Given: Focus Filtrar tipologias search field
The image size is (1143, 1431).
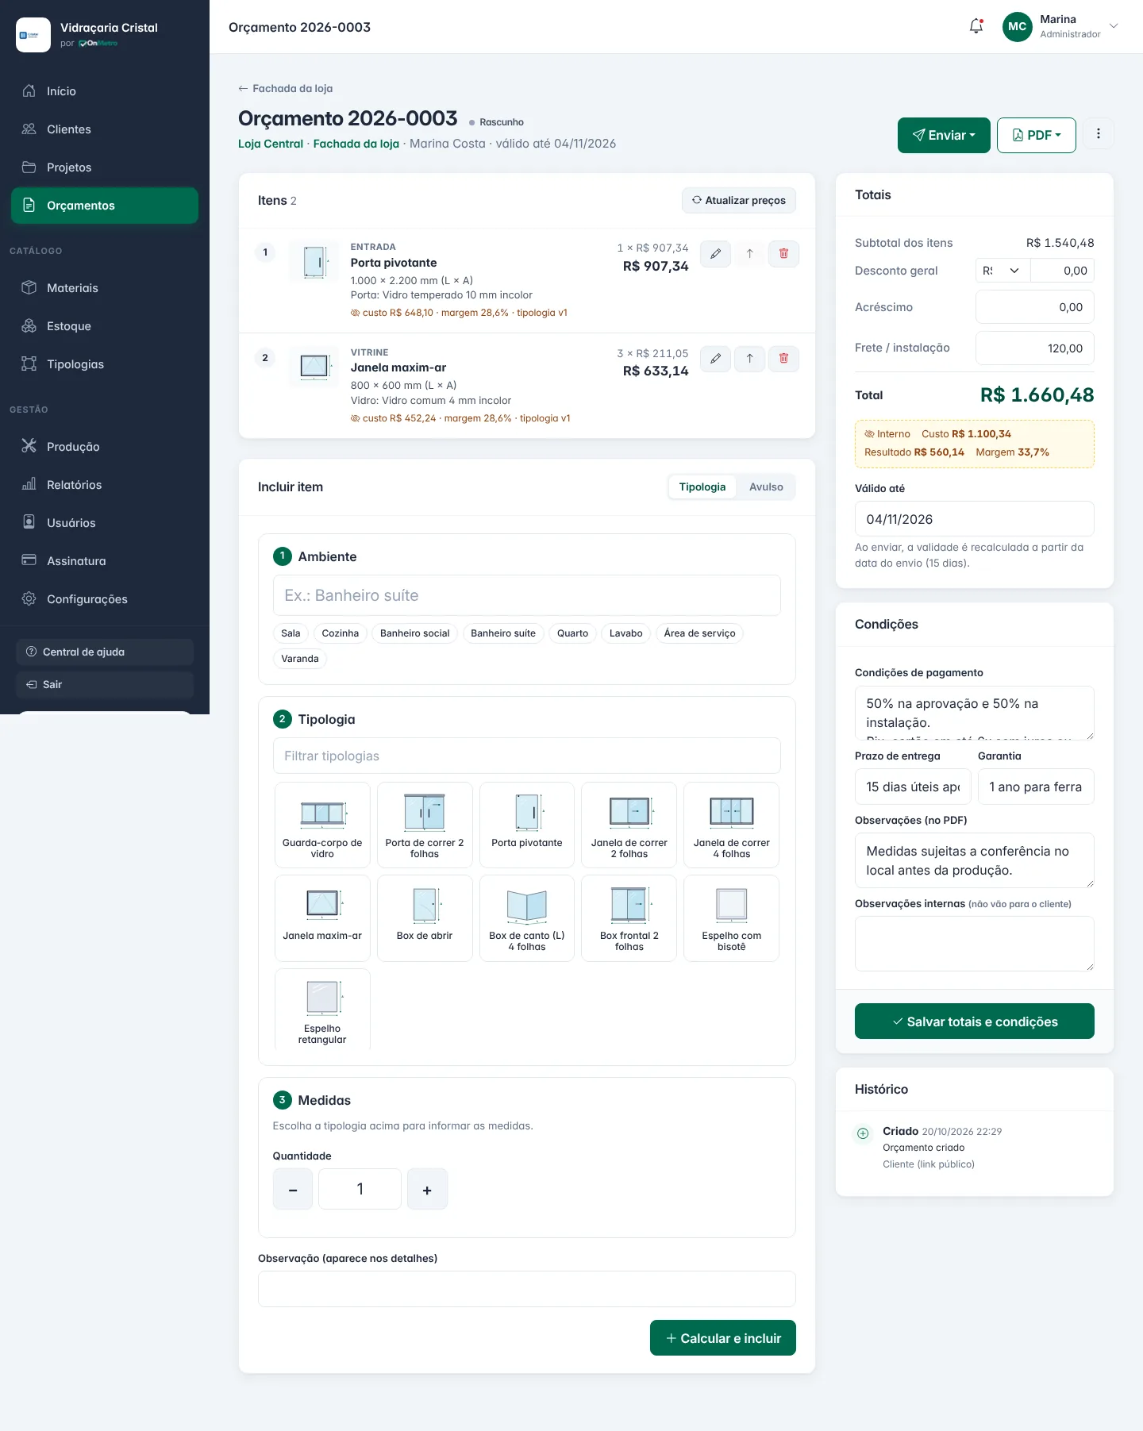Looking at the screenshot, I should (x=527, y=756).
